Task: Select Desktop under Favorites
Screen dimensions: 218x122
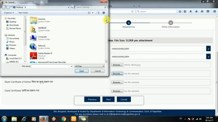Action: coord(11,22)
